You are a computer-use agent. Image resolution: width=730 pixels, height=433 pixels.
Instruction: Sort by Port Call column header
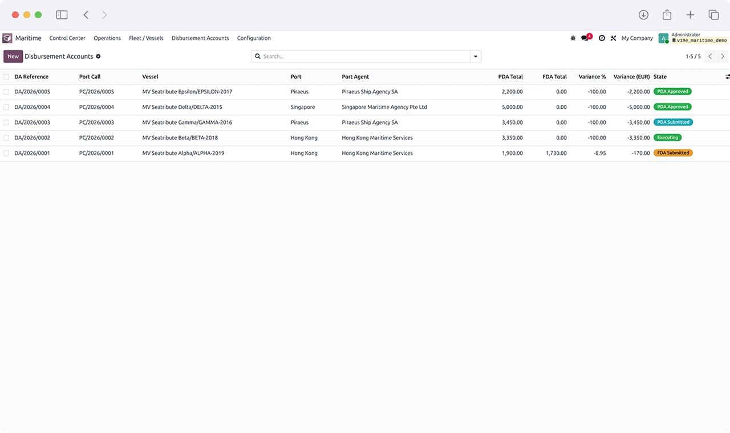pos(90,77)
